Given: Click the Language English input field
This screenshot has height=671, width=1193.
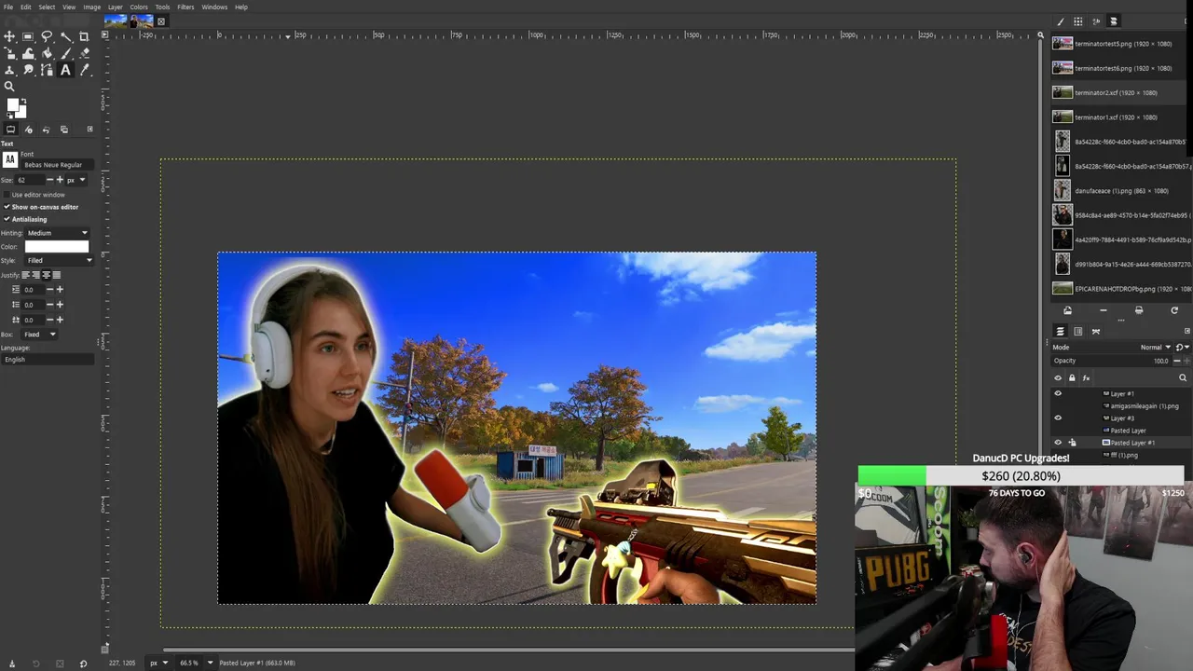Looking at the screenshot, I should [48, 360].
